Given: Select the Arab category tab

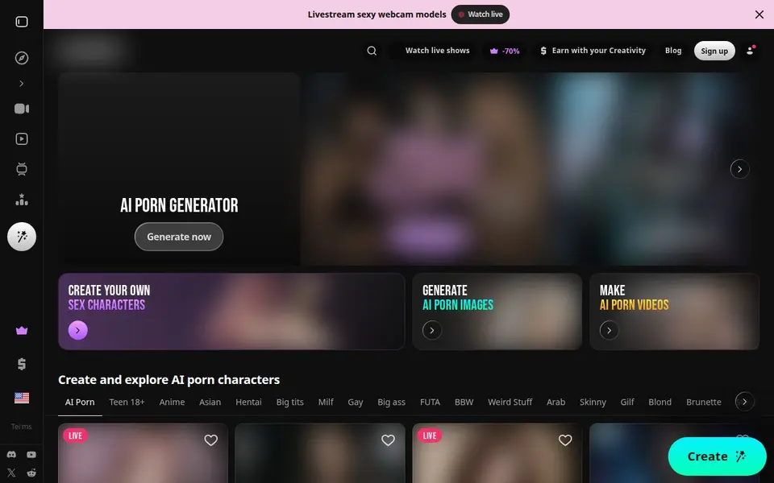Looking at the screenshot, I should tap(556, 402).
